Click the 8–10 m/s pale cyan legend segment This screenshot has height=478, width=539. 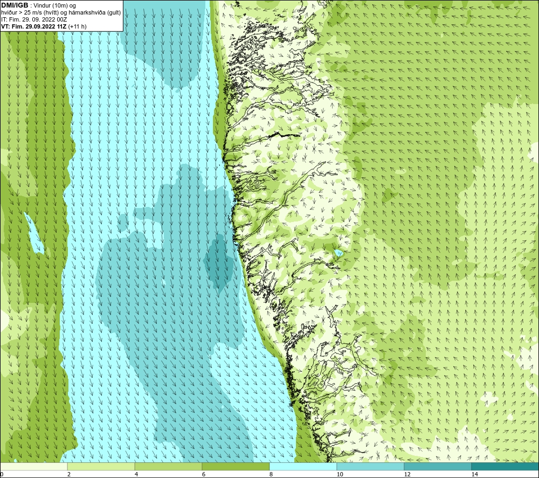click(303, 467)
